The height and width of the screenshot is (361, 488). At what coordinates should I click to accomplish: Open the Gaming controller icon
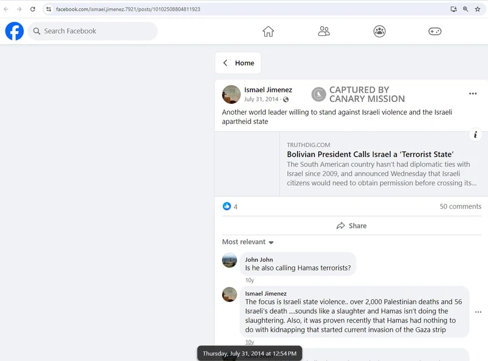435,31
